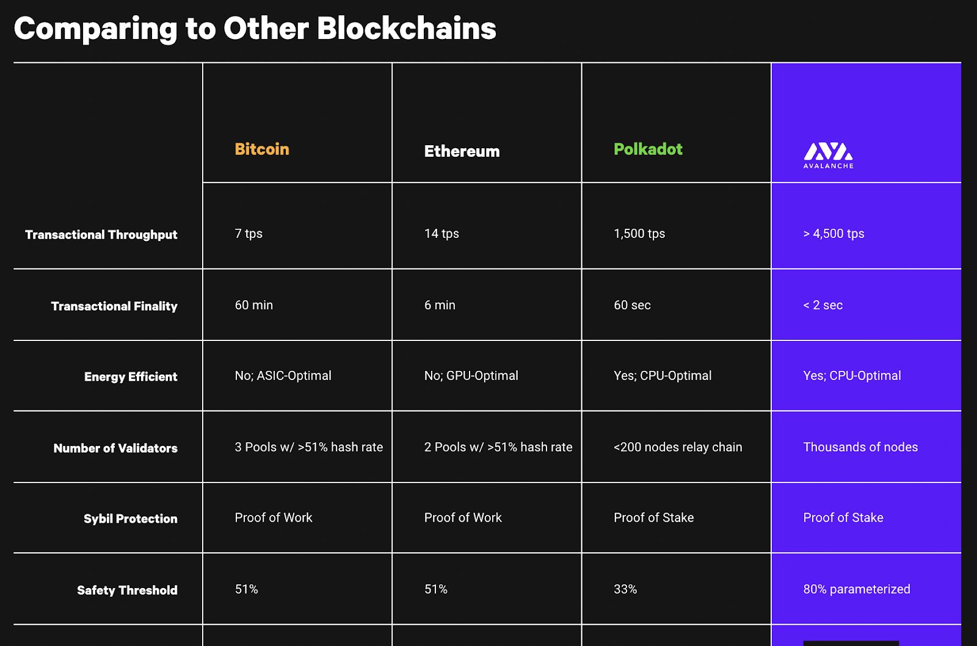Click Polkadot's '33%' safety threshold value
977x646 pixels.
[x=625, y=589]
